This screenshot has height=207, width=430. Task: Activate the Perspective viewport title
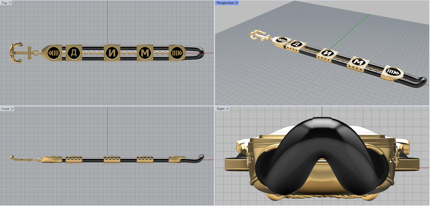point(225,3)
